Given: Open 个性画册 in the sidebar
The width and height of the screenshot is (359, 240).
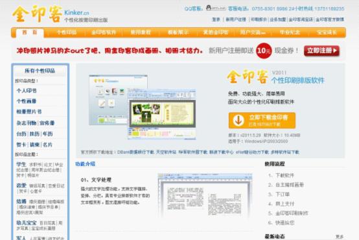Looking at the screenshot, I should pyautogui.click(x=27, y=101).
